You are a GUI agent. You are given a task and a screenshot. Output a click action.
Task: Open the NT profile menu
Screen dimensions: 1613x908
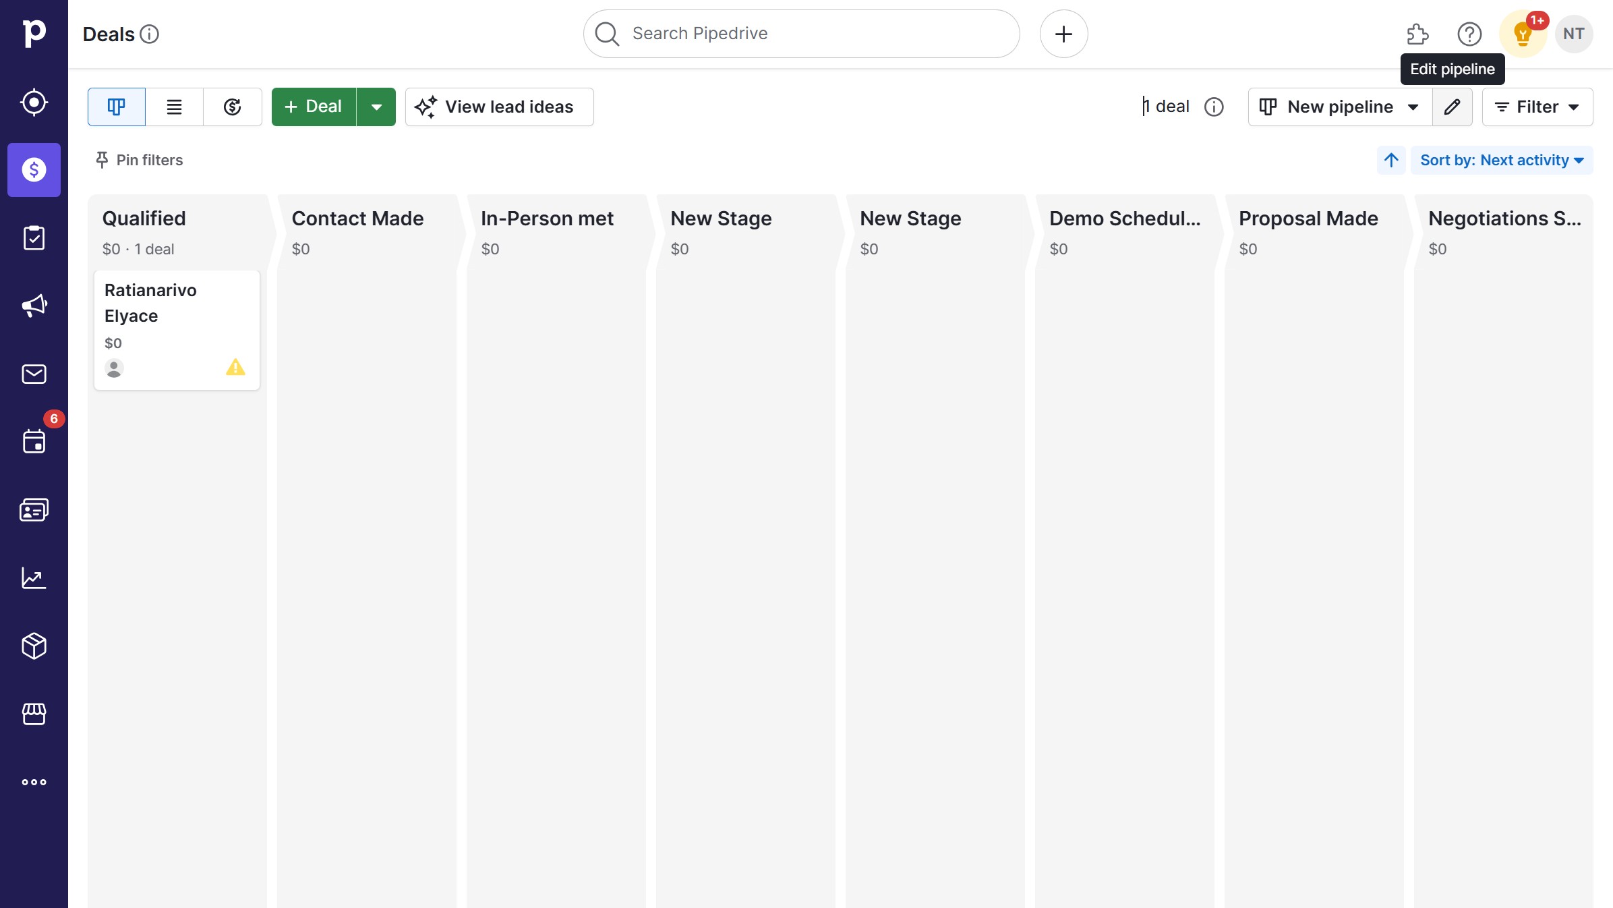[1574, 34]
